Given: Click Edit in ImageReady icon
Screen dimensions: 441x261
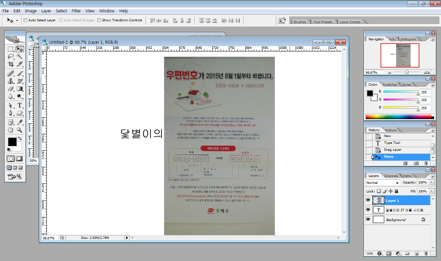Looking at the screenshot, I should 15,177.
